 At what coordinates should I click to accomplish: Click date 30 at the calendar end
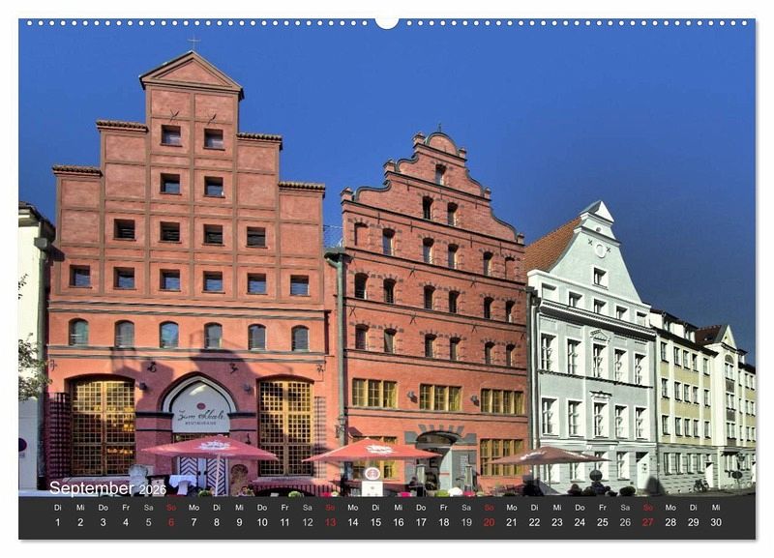[x=716, y=522]
